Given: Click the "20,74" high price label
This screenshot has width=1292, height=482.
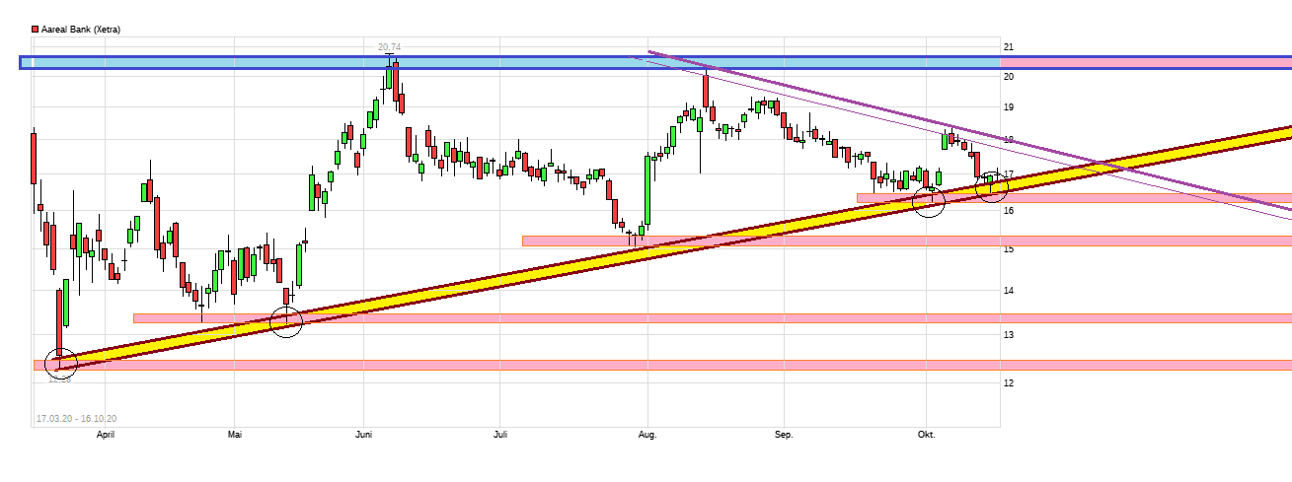Looking at the screenshot, I should [390, 46].
